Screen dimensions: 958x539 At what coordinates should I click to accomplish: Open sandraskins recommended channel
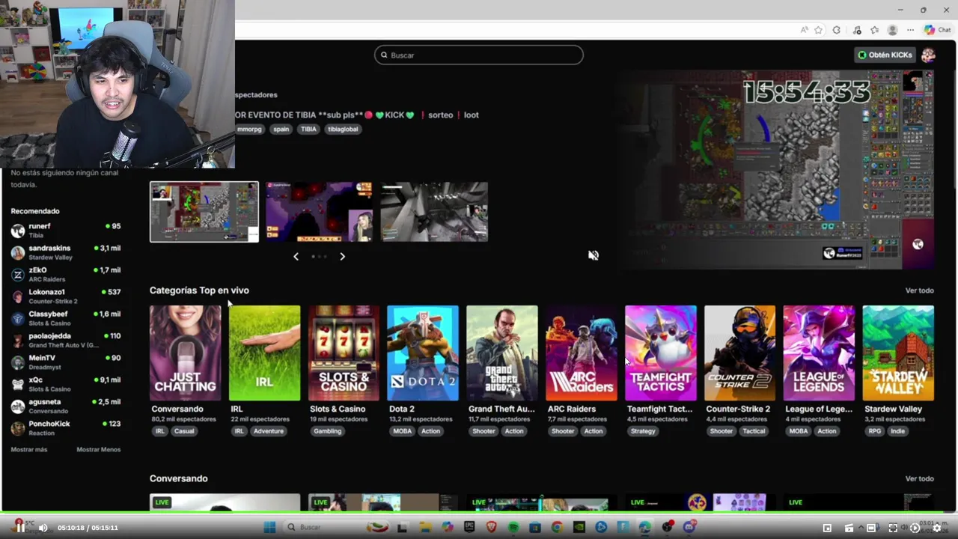(x=66, y=252)
